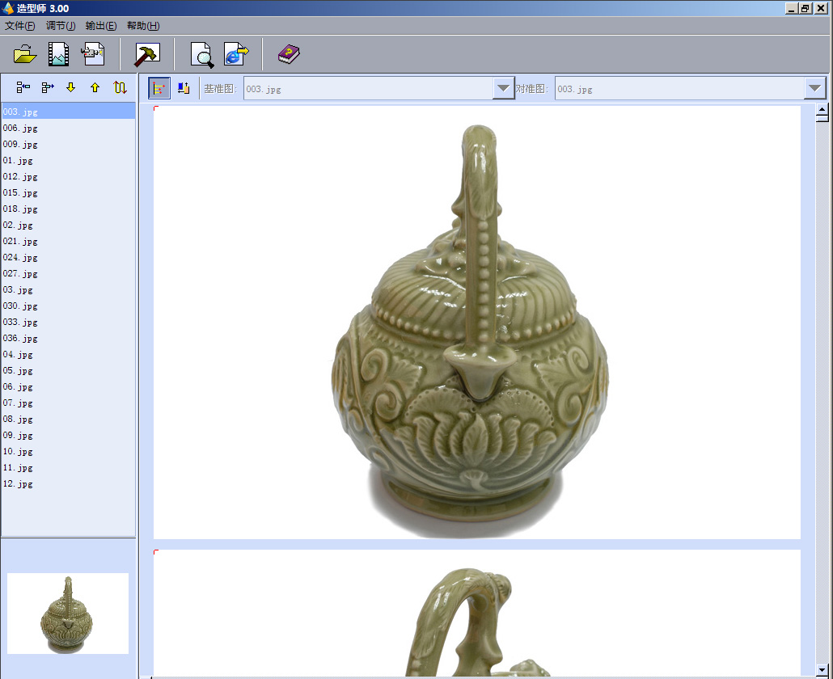Image resolution: width=833 pixels, height=679 pixels.
Task: Click the document conversion toolbar icon
Action: coord(93,54)
